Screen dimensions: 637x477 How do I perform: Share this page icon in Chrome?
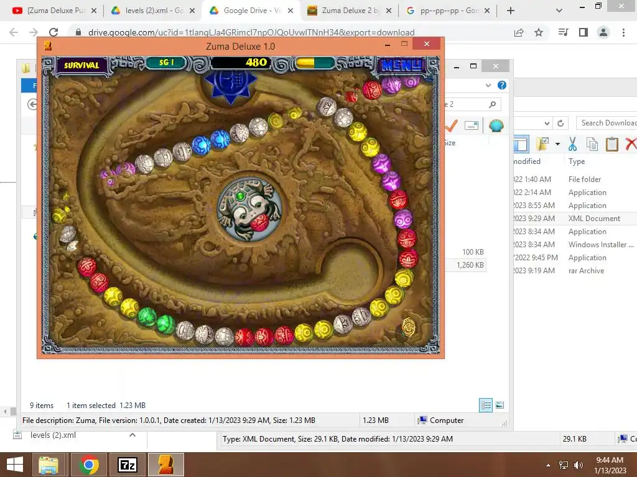[519, 32]
